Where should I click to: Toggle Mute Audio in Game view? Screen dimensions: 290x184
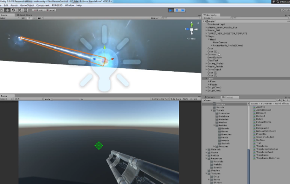click(x=176, y=99)
